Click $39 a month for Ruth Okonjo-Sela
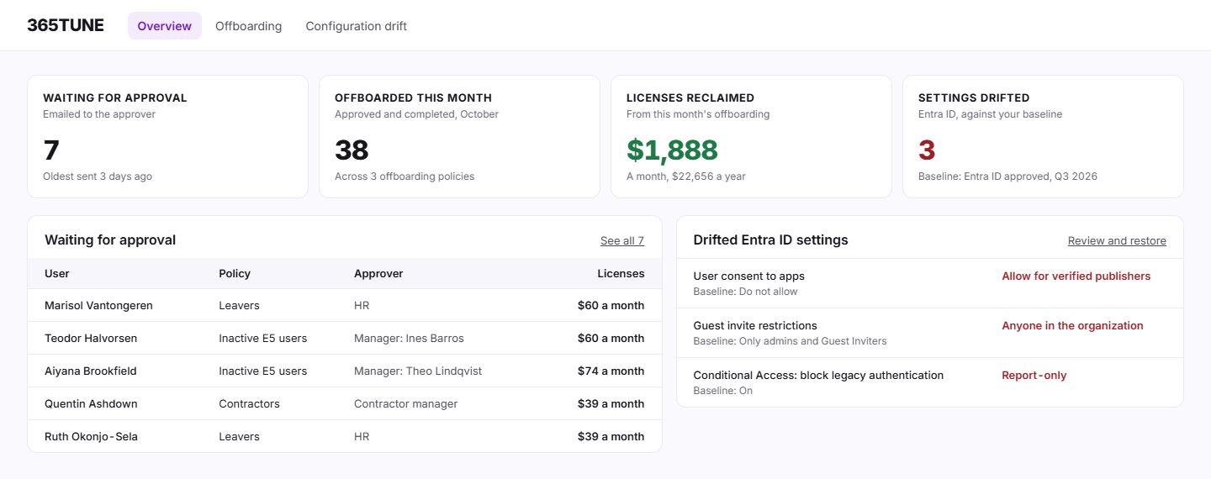Viewport: 1211px width, 479px height. tap(611, 437)
